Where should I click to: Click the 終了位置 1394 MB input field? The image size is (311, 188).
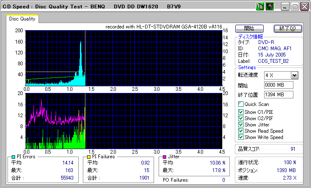tap(279, 95)
